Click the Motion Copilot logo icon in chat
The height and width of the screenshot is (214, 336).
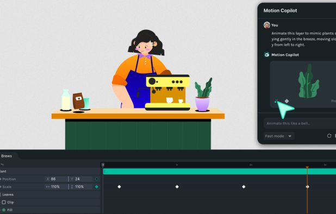point(266,55)
